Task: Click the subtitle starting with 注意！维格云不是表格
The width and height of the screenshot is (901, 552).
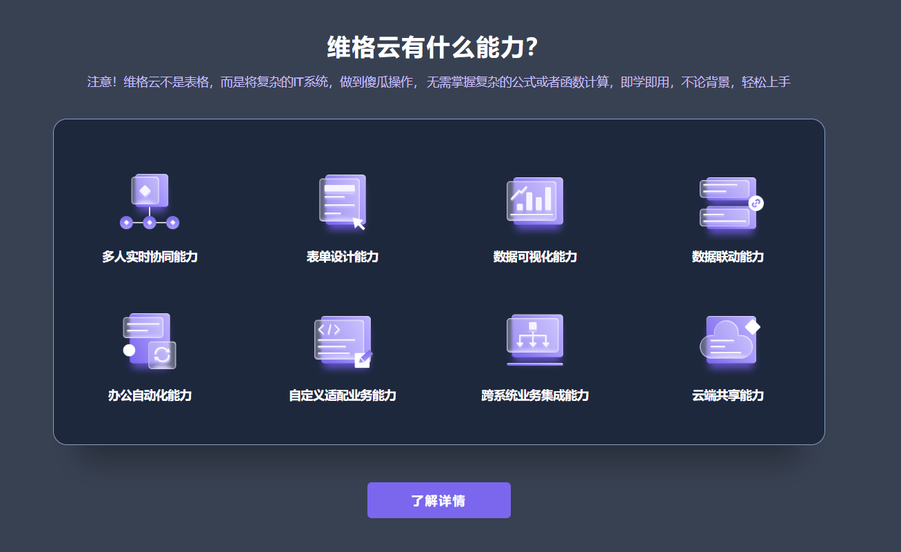Action: [439, 82]
